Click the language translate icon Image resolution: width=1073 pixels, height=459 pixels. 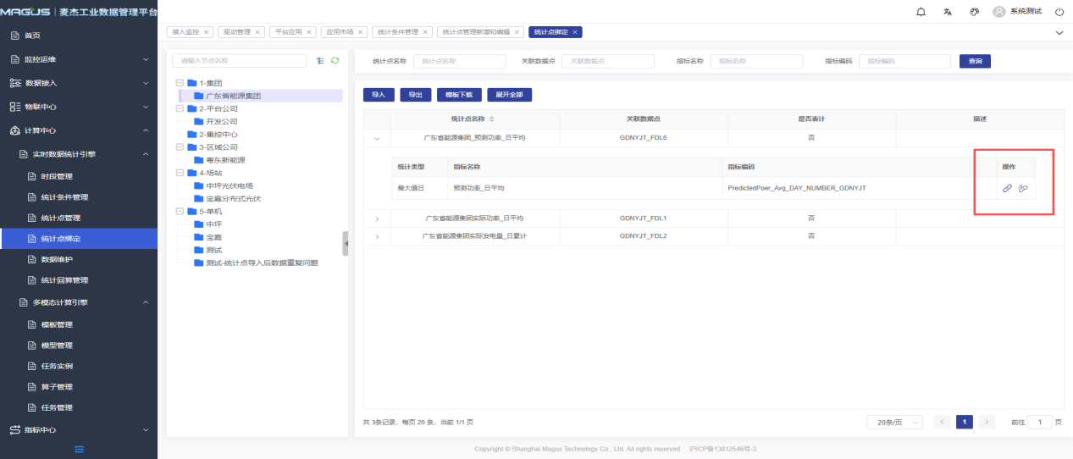pyautogui.click(x=948, y=12)
